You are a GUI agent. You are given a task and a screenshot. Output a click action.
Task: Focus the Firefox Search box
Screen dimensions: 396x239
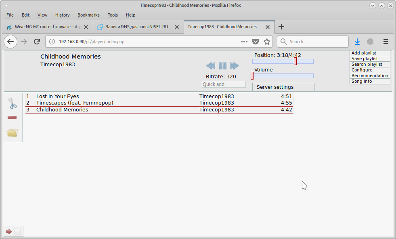click(x=313, y=42)
